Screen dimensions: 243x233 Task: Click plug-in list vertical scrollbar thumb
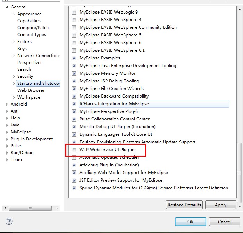click(x=240, y=173)
